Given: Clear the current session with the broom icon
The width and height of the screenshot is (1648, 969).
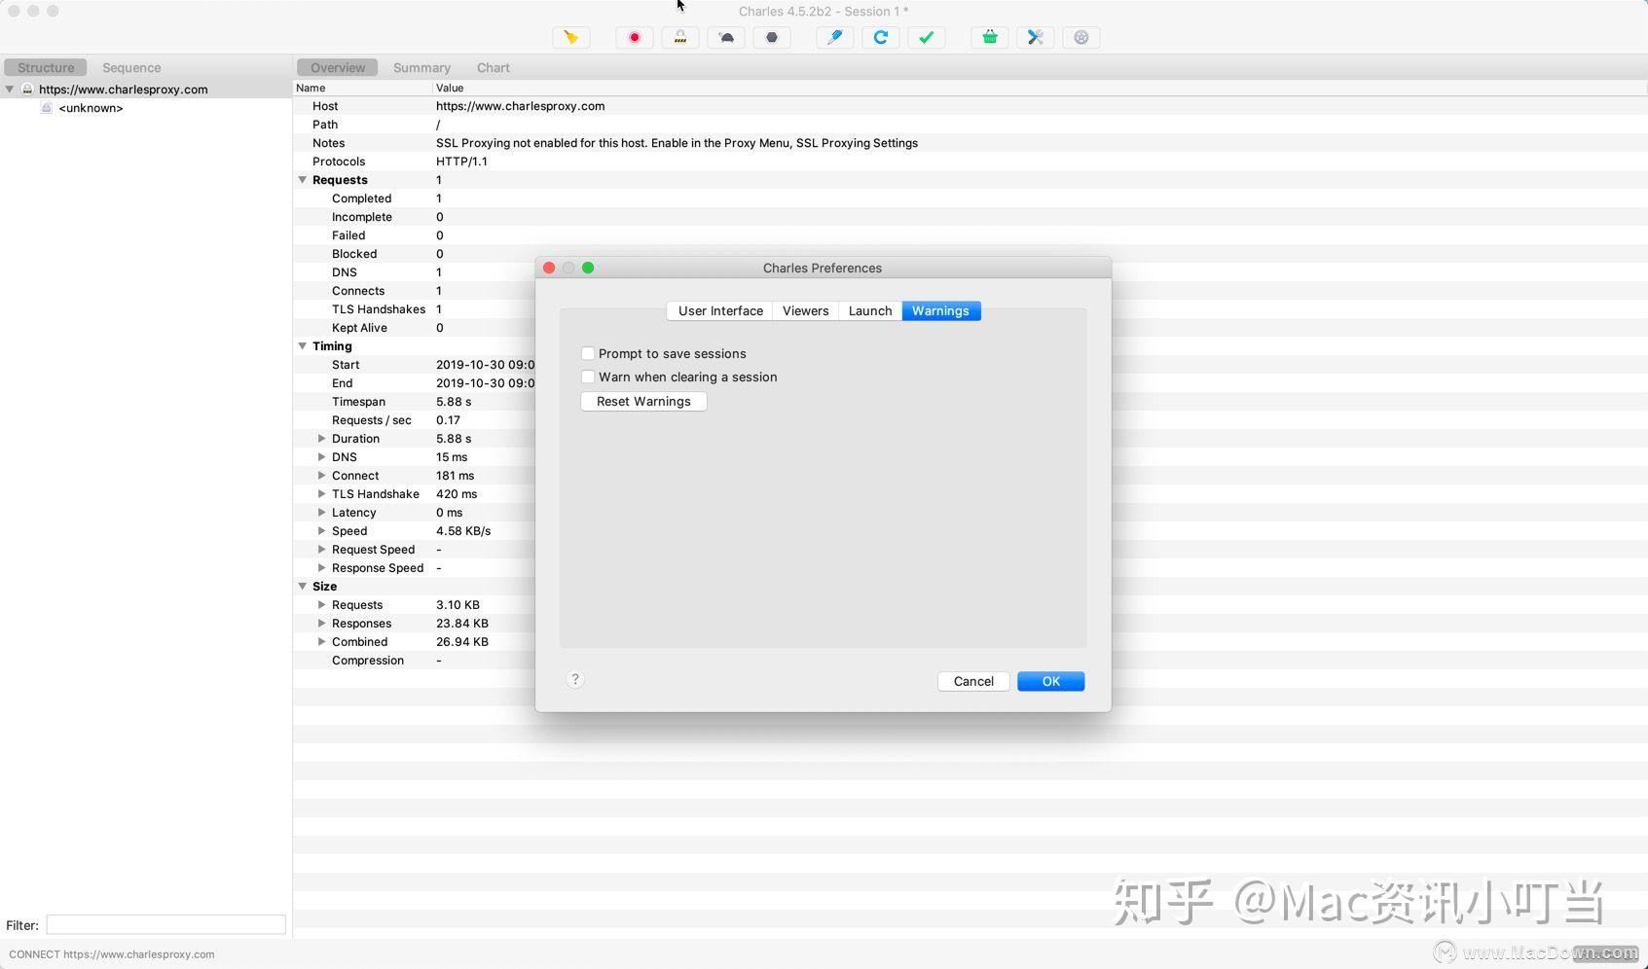Looking at the screenshot, I should 571,37.
